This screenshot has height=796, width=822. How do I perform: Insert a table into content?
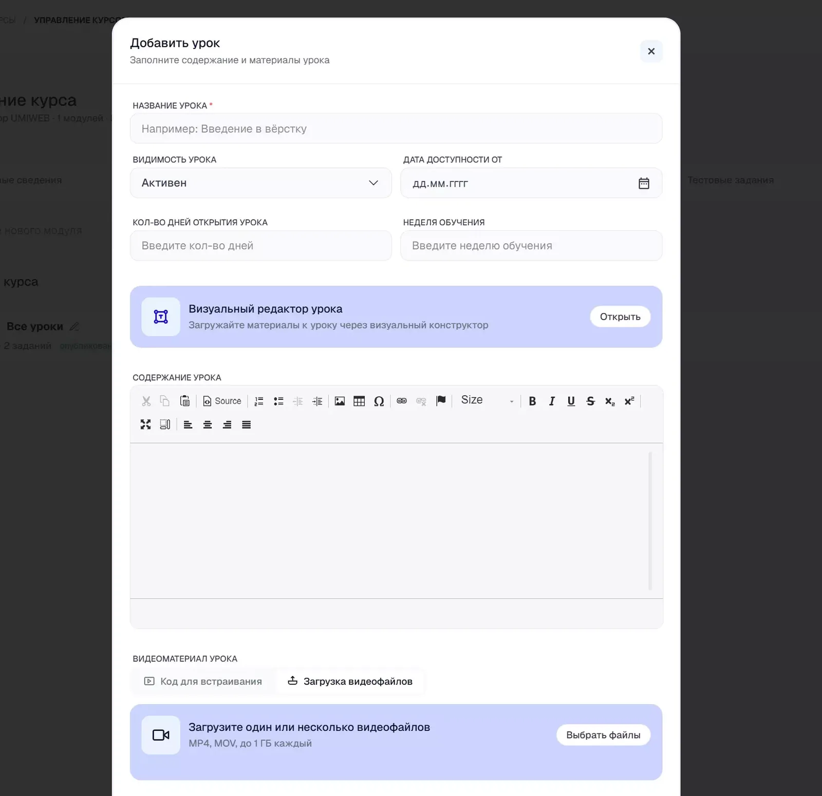[359, 401]
